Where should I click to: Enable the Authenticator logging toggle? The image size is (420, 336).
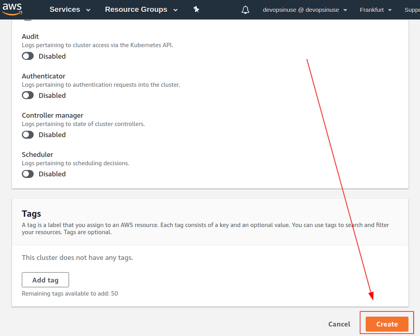28,95
